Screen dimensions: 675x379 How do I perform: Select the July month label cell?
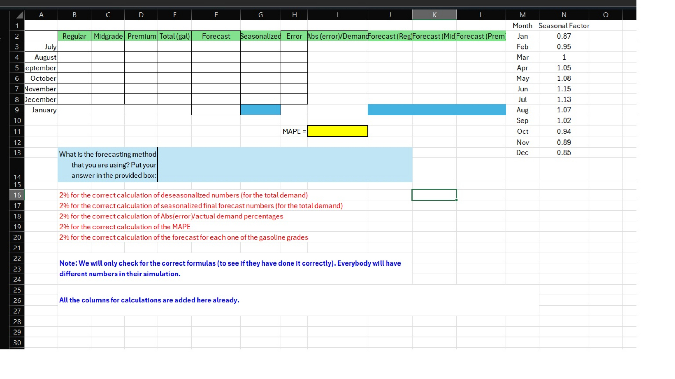[x=41, y=47]
